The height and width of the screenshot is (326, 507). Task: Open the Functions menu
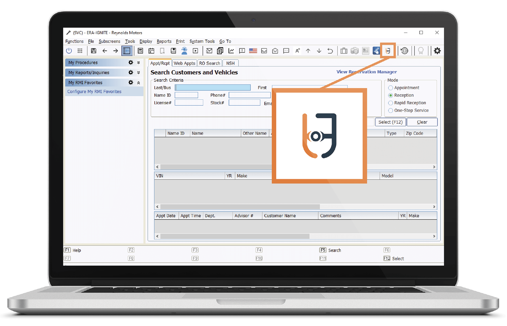pos(74,41)
